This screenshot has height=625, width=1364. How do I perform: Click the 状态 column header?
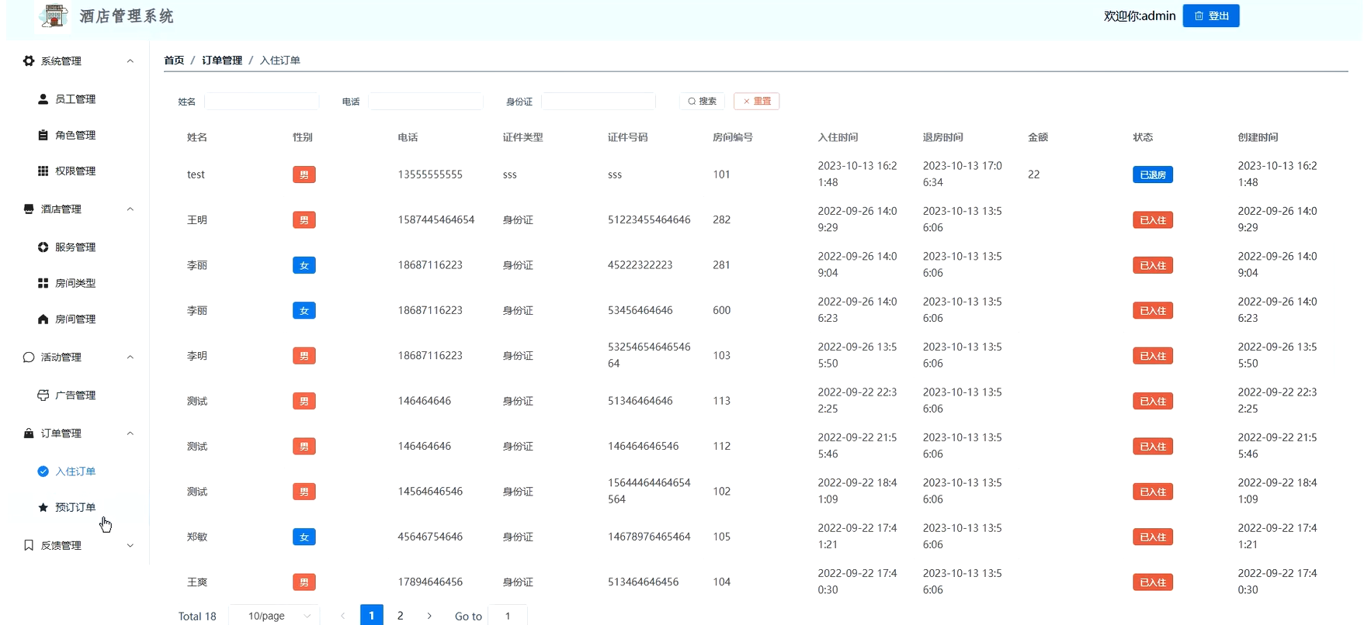pos(1143,137)
